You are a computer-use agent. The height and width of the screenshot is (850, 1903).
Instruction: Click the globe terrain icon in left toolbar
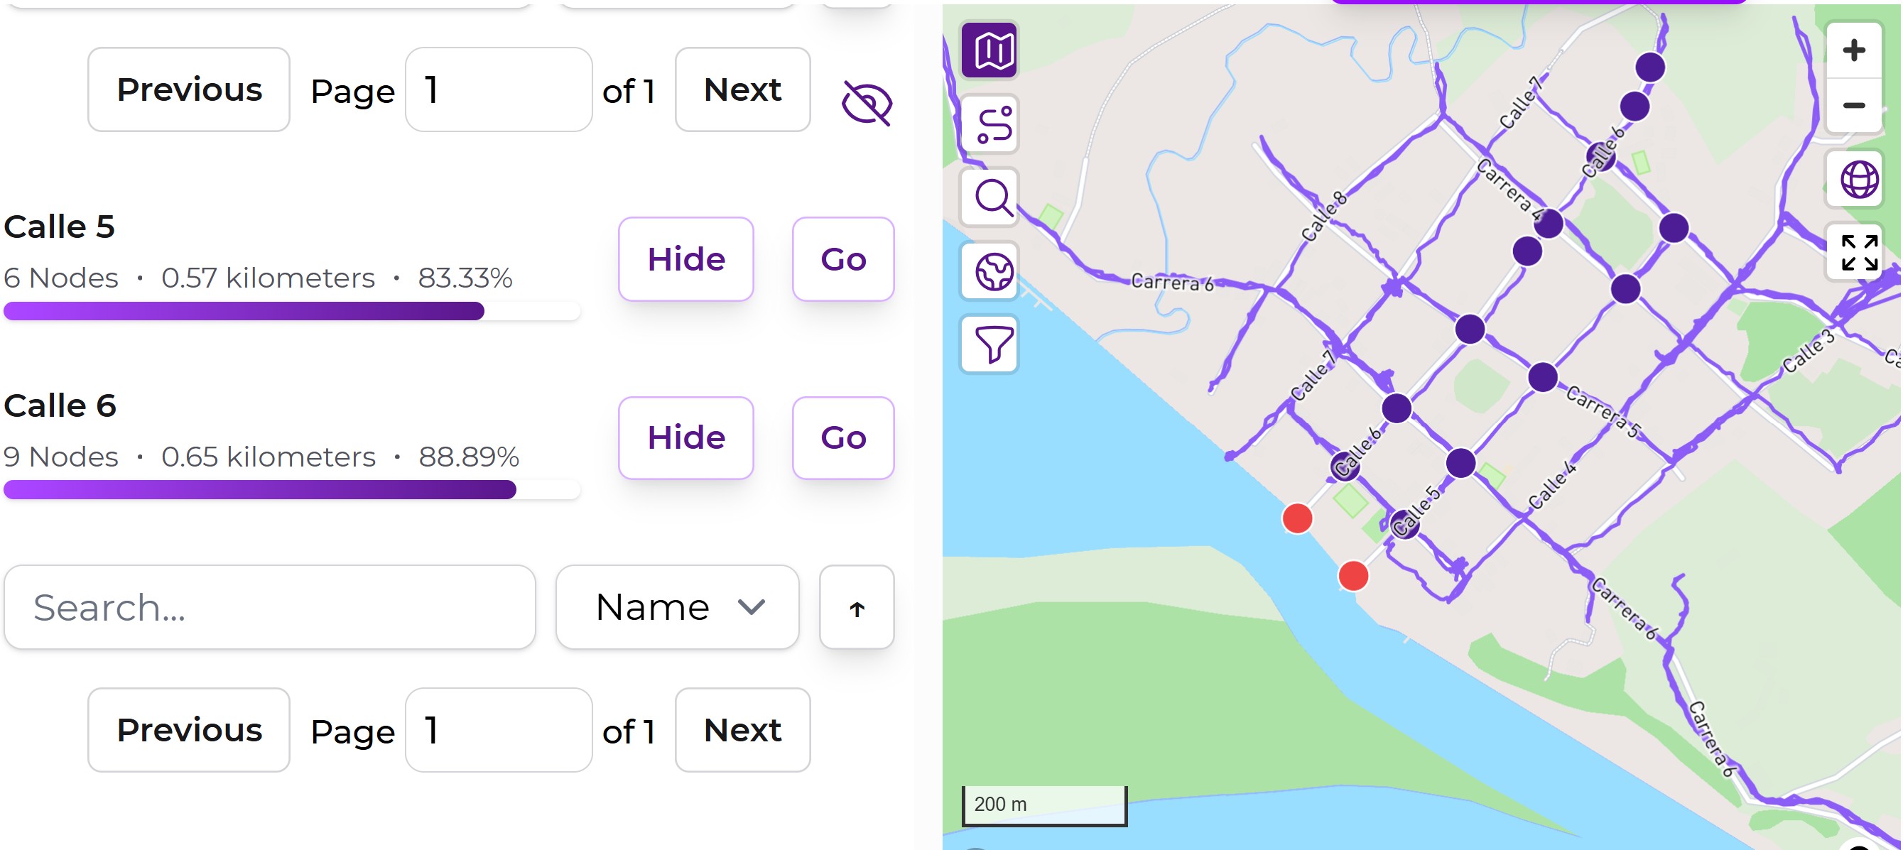coord(990,271)
